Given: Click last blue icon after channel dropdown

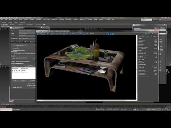Looking at the screenshot, I should (x=113, y=34).
